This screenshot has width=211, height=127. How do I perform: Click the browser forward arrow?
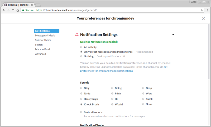pos(8,10)
